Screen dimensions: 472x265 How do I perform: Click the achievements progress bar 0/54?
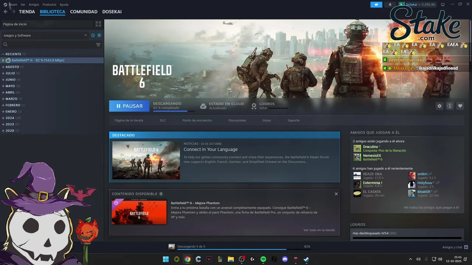tap(407, 238)
